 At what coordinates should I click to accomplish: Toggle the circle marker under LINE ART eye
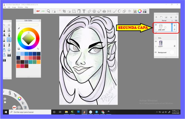[x=156, y=30]
